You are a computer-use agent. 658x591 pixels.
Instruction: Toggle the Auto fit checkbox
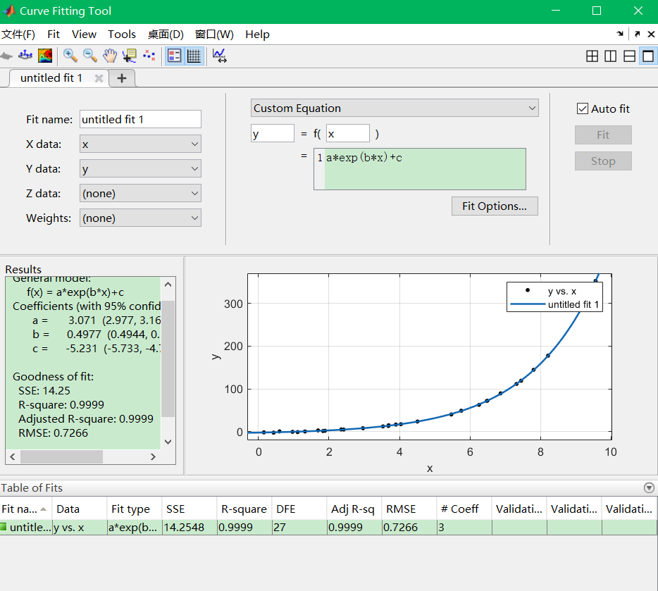[x=583, y=109]
